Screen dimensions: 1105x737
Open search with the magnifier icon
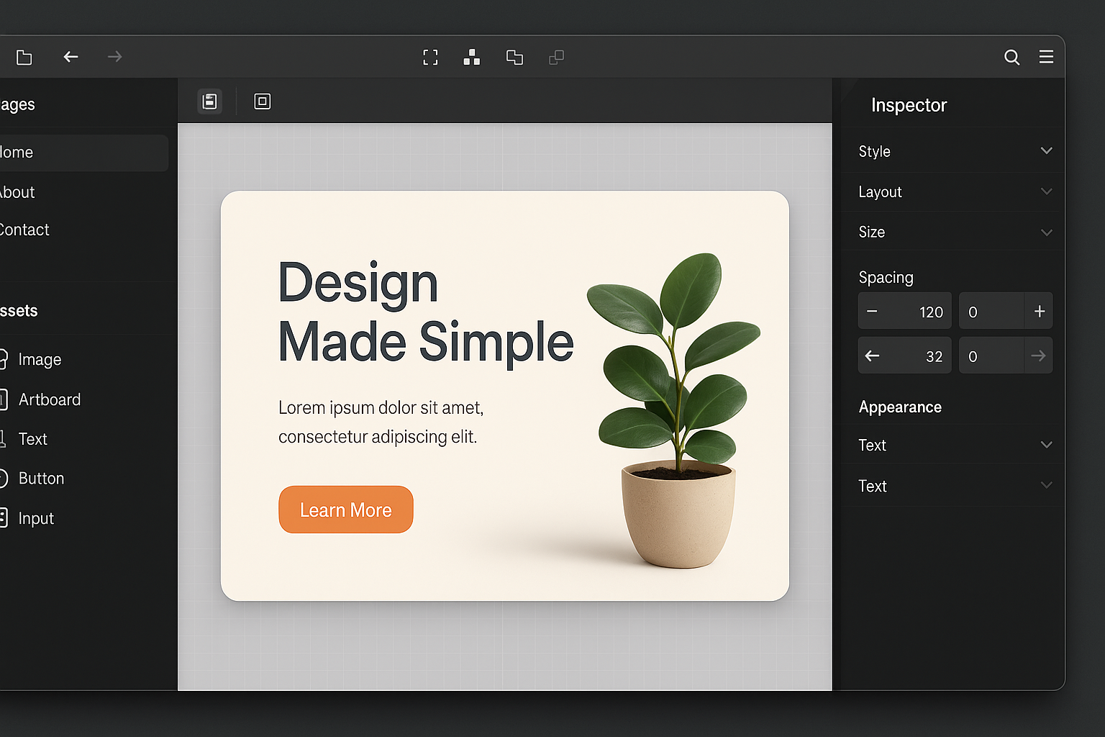(1011, 58)
